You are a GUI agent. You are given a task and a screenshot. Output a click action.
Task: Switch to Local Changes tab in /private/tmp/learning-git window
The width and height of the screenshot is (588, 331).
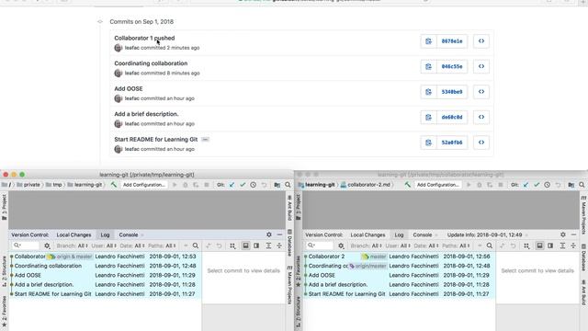73,235
